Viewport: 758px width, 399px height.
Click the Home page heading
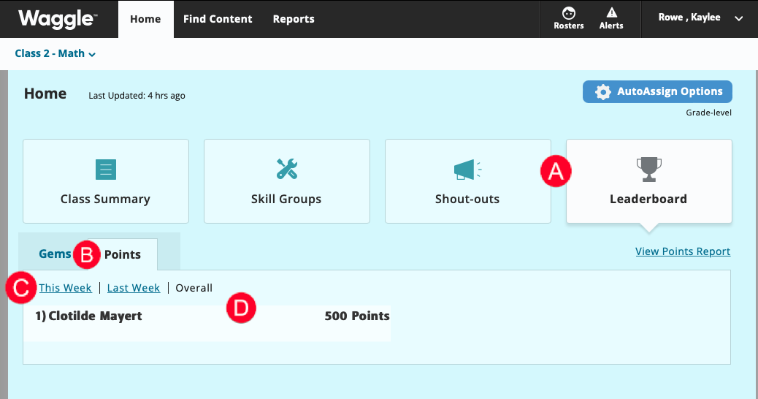click(x=45, y=94)
